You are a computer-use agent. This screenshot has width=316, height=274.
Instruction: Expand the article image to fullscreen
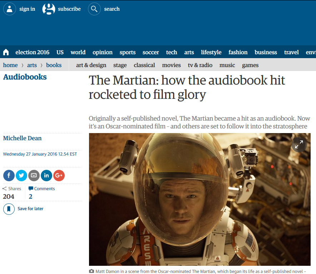tap(299, 144)
